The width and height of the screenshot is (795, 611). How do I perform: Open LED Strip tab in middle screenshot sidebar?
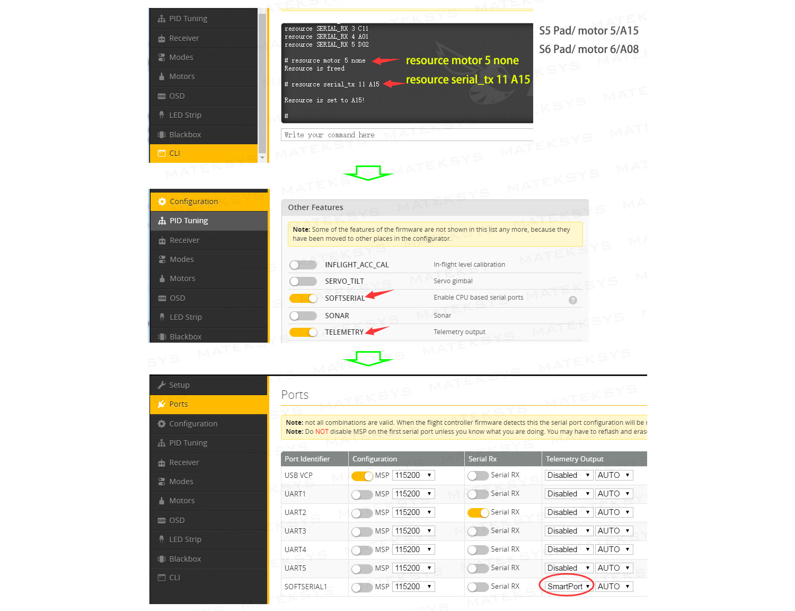(209, 317)
